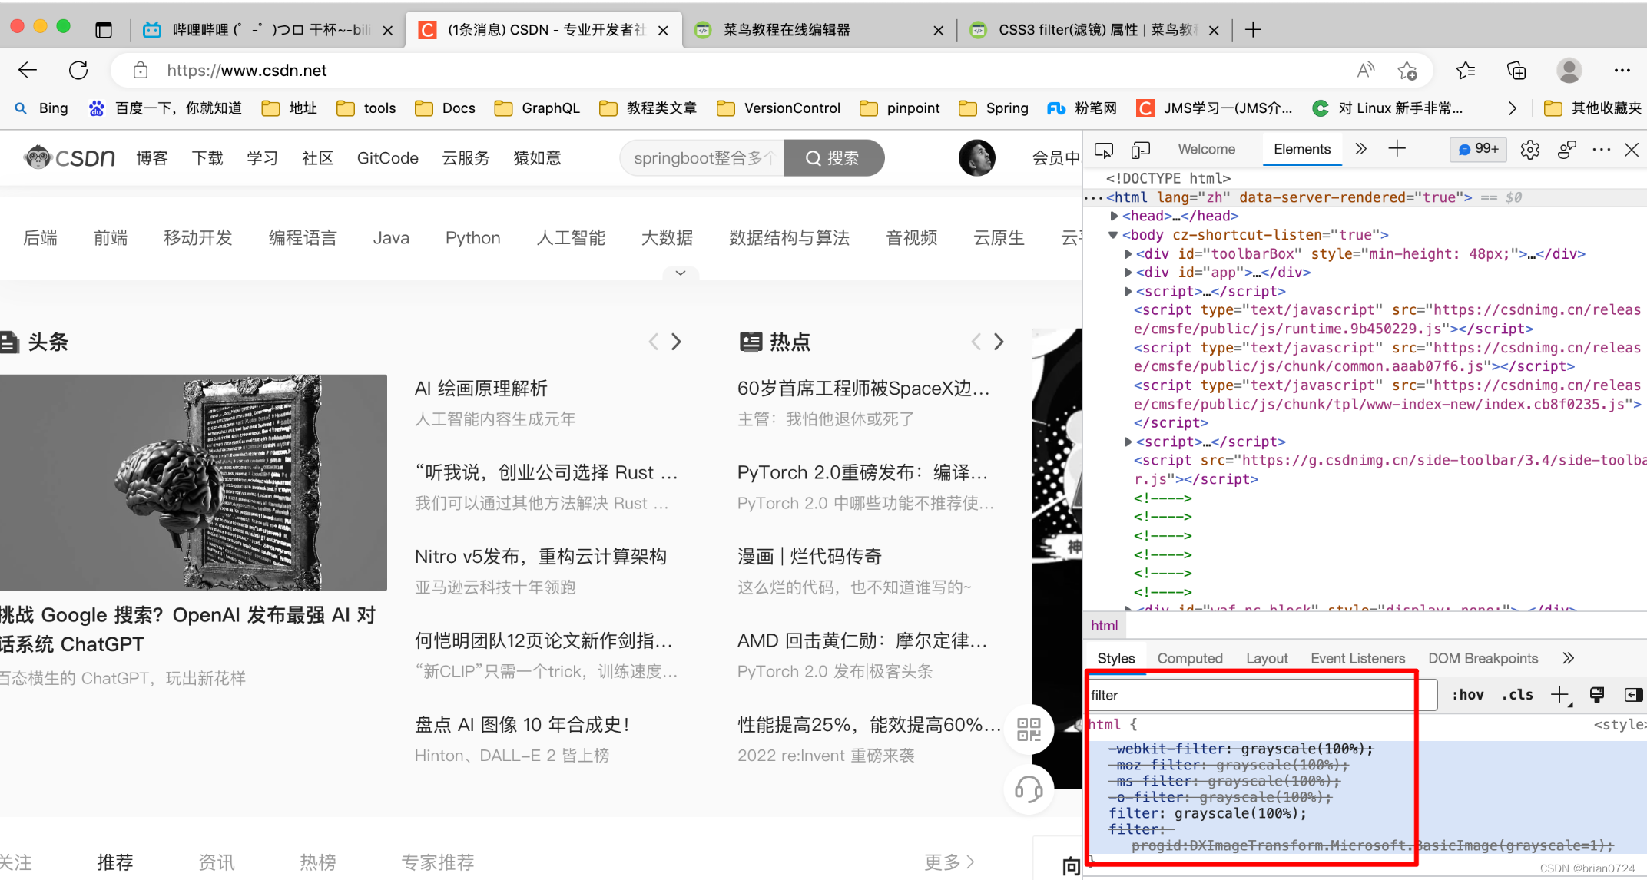Toggle device emulation mode

[1140, 150]
